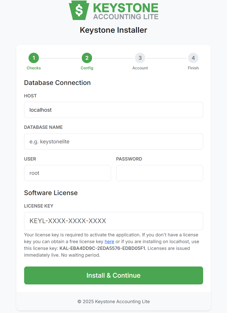The image size is (227, 313).
Task: Click the Checks step label
Action: coord(34,68)
